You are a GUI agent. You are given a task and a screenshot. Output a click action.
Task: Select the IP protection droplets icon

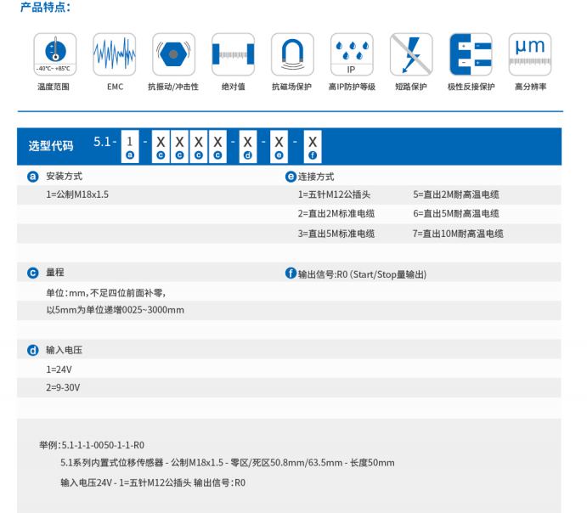pos(352,54)
